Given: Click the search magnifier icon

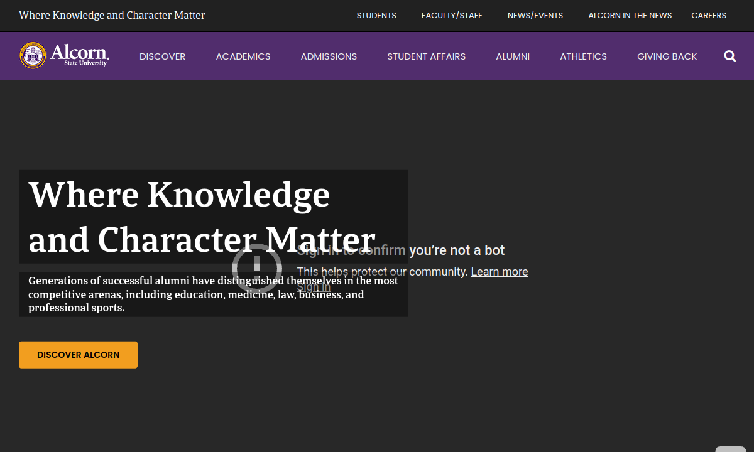Looking at the screenshot, I should [729, 56].
